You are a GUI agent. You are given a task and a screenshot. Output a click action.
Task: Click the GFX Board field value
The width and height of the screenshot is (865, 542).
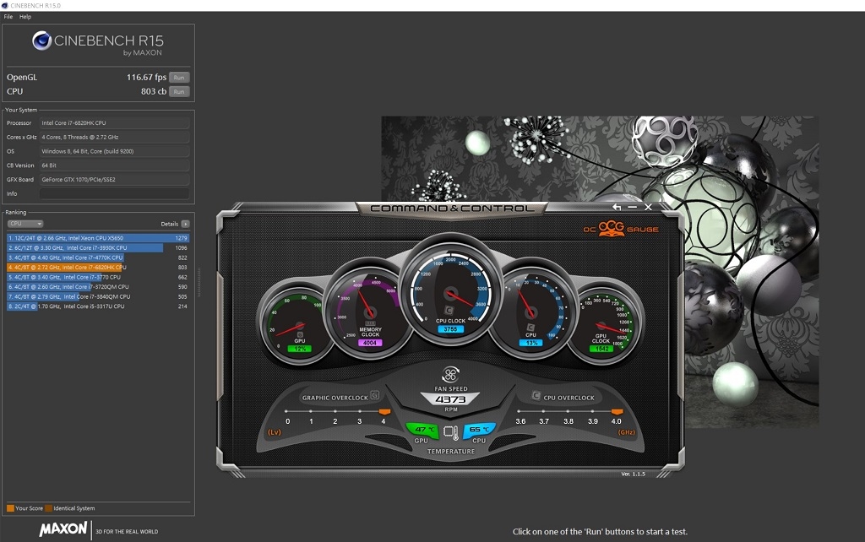(x=114, y=179)
